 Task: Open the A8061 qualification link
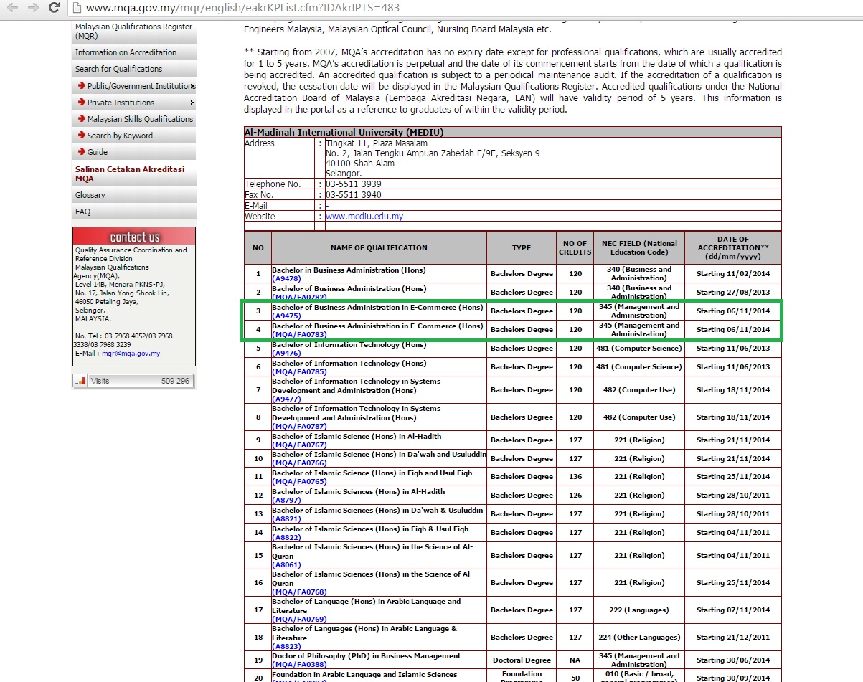pos(286,564)
